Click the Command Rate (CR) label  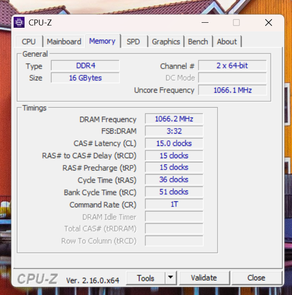[x=103, y=205]
